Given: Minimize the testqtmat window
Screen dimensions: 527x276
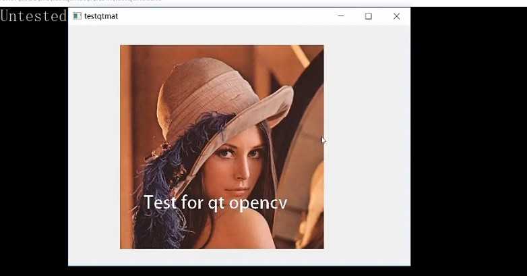Looking at the screenshot, I should 341,16.
